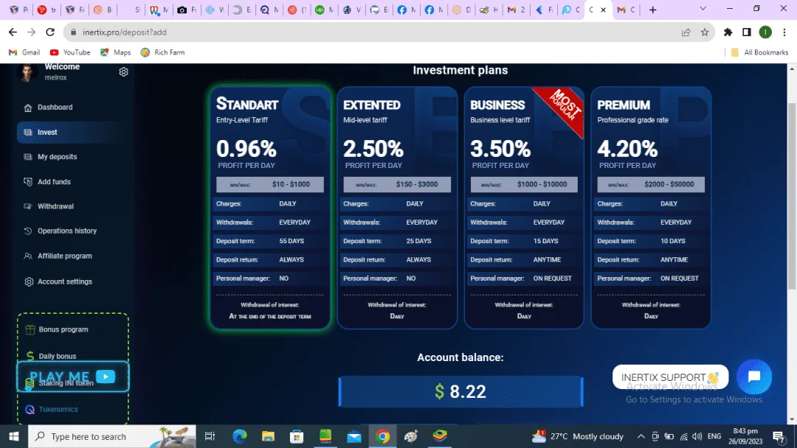
Task: Click the Daily bonus dollar icon
Action: point(30,356)
